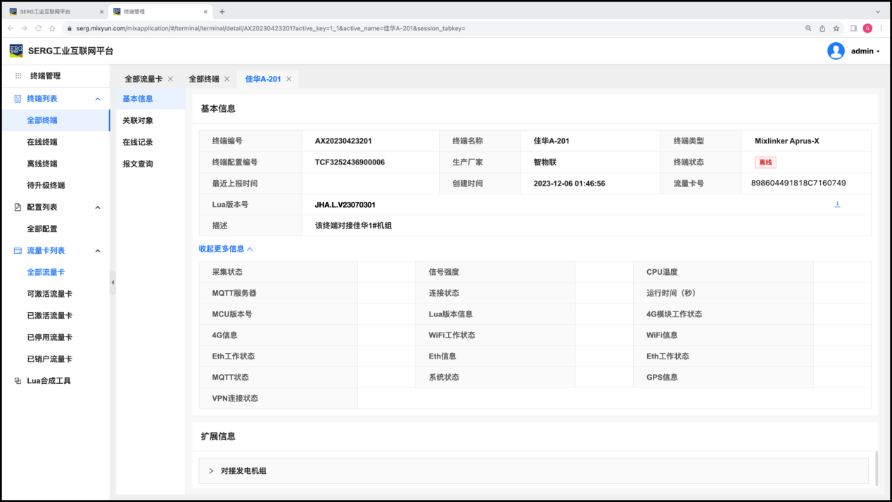Open the admin account dropdown
Screen dimensions: 892x502
(x=865, y=51)
